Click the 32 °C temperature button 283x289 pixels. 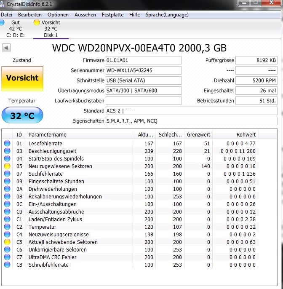pos(22,115)
